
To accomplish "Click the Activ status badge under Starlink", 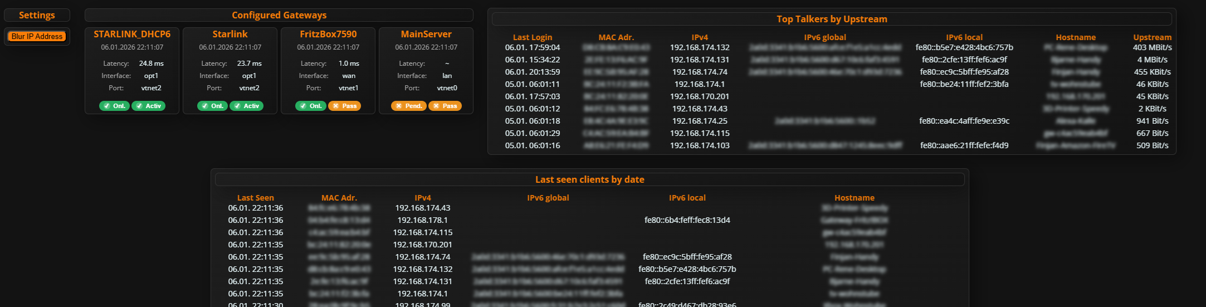I will (x=246, y=106).
